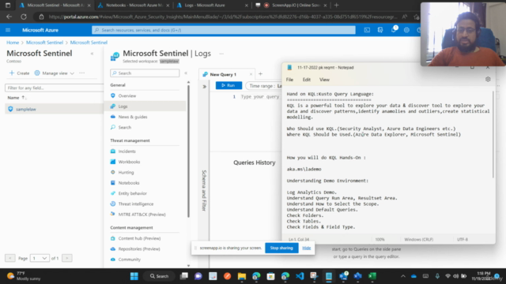Open Community menu item
The width and height of the screenshot is (506, 284).
(129, 260)
